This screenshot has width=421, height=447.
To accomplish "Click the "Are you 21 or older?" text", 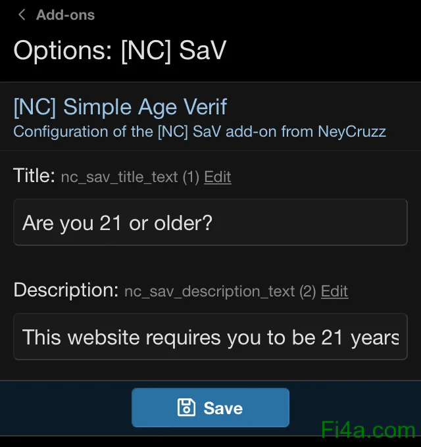I will pos(117,223).
